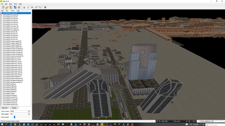Check the DATA/MAPS/paths.ipl checkbox
225x126 pixels.
(x=1, y=84)
